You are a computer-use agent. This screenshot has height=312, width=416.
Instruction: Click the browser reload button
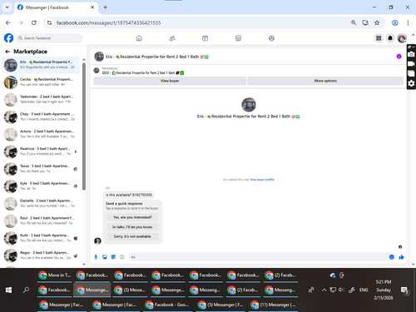click(34, 22)
